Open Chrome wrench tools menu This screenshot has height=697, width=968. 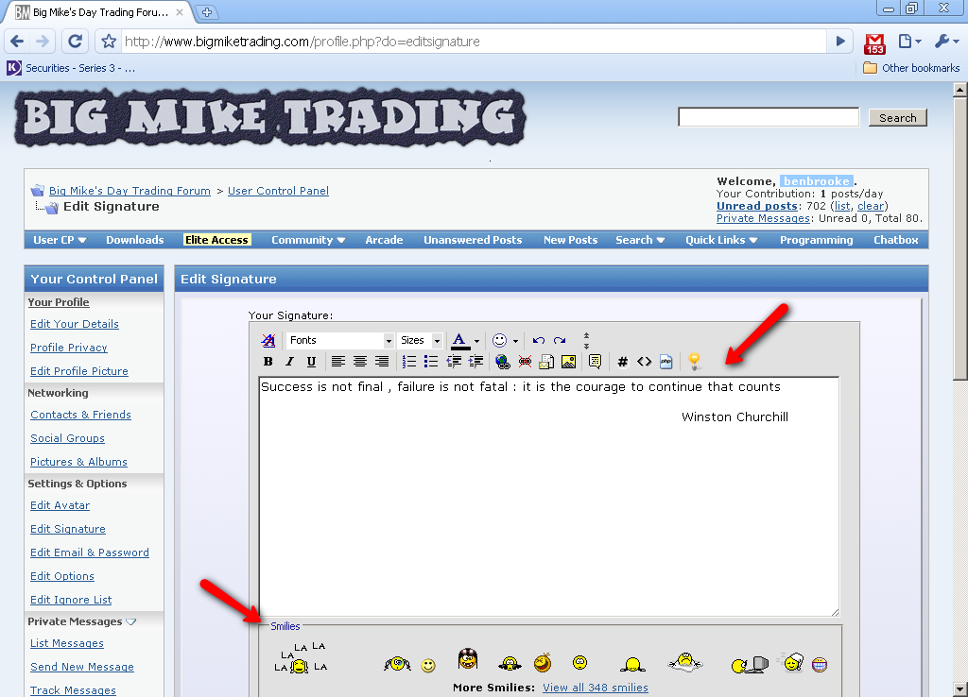945,42
